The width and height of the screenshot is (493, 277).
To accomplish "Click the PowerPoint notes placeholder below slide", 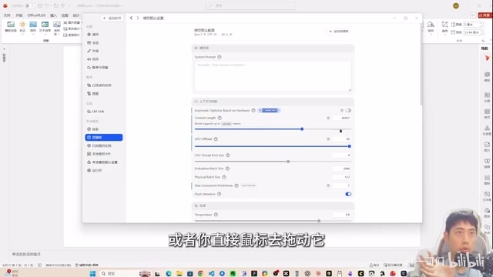I will pyautogui.click(x=26, y=254).
